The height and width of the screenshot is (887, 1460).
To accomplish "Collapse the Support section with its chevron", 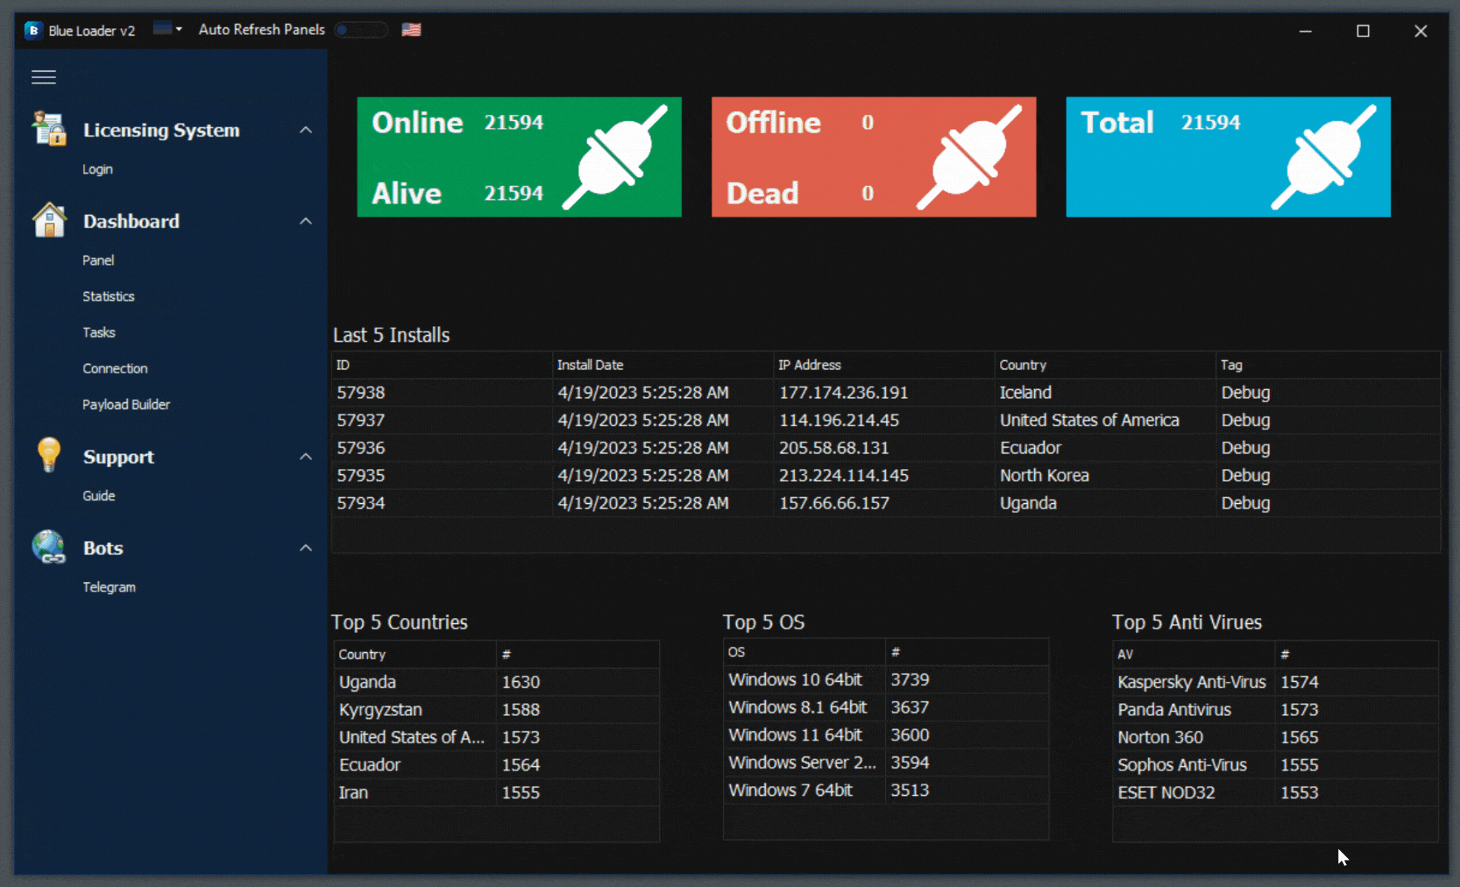I will [306, 457].
